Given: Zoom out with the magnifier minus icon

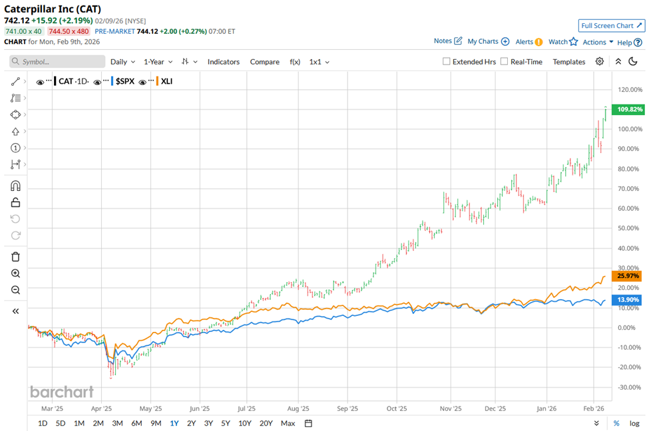Looking at the screenshot, I should click(16, 290).
